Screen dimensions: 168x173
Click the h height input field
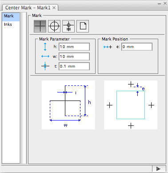[x=74, y=47]
